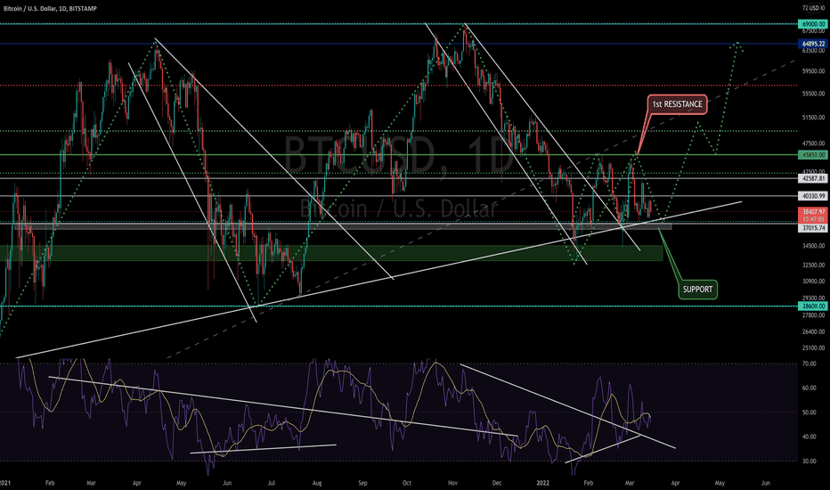This screenshot has width=830, height=490.
Task: Click the RSI 30.00 scale value
Action: [809, 461]
